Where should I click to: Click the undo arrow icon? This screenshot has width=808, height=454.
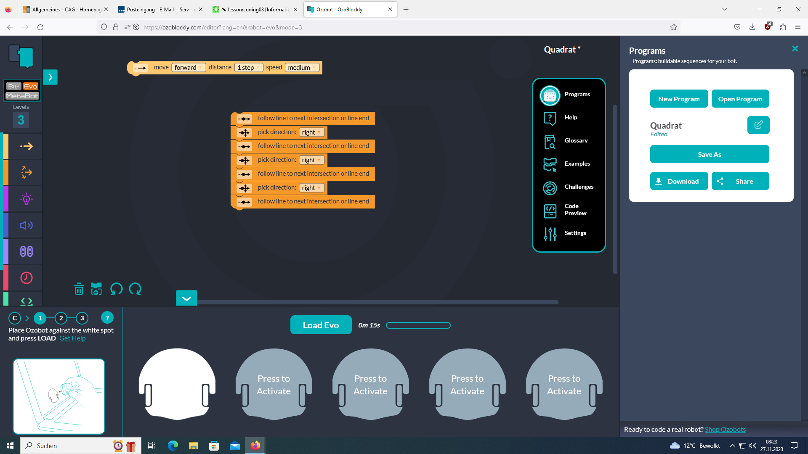pos(116,289)
